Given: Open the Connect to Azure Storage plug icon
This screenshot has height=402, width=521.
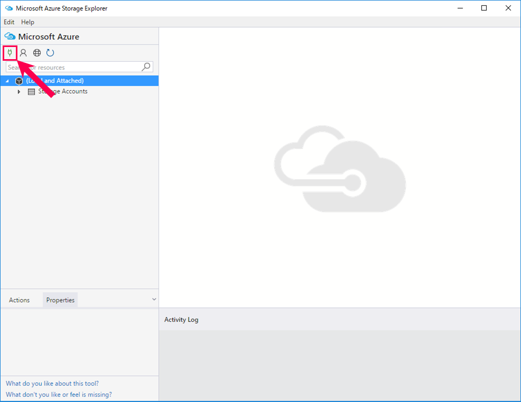Looking at the screenshot, I should (x=10, y=52).
